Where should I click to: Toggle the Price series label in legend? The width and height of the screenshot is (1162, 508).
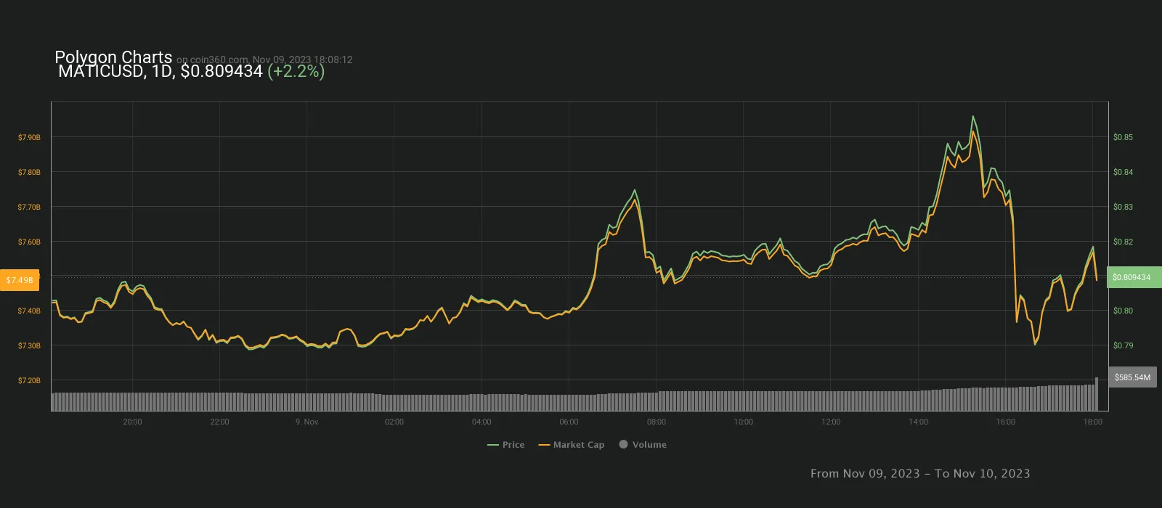click(513, 445)
